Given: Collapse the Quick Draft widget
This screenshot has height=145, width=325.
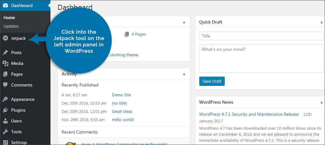Looking at the screenshot, I should pos(322,22).
